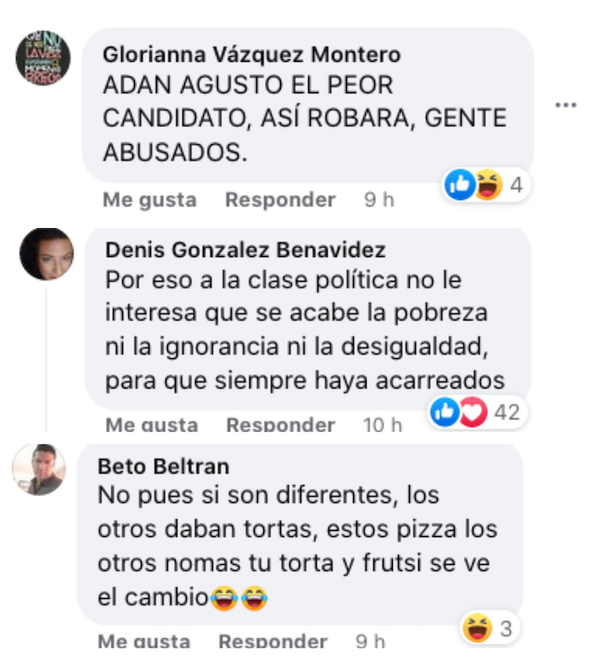
Task: Click Me gusta under Denis's comment
Action: 152,425
